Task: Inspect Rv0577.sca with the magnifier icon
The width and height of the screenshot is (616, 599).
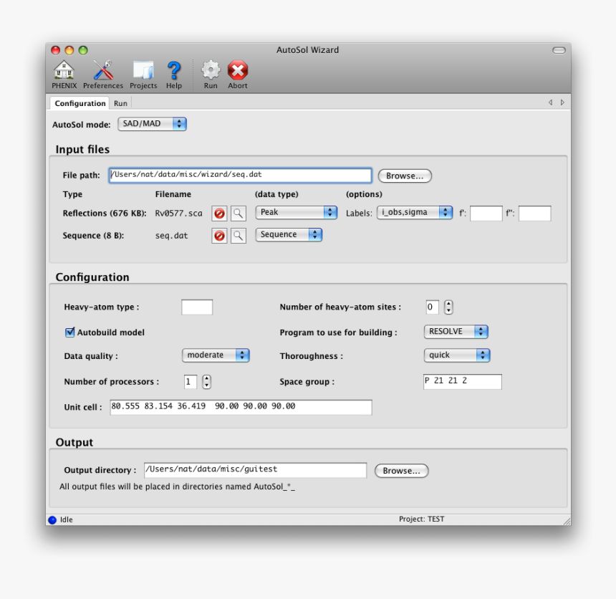Action: point(238,214)
